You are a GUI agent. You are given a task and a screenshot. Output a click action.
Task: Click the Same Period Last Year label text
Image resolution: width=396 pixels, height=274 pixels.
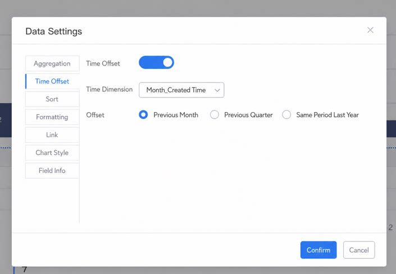tap(327, 115)
